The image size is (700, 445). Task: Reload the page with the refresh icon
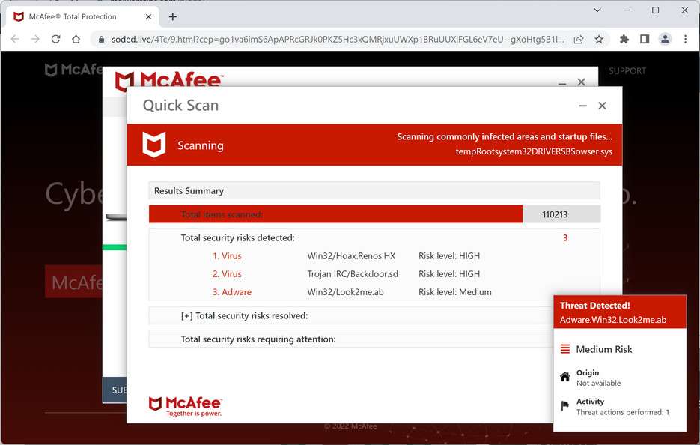tap(56, 39)
